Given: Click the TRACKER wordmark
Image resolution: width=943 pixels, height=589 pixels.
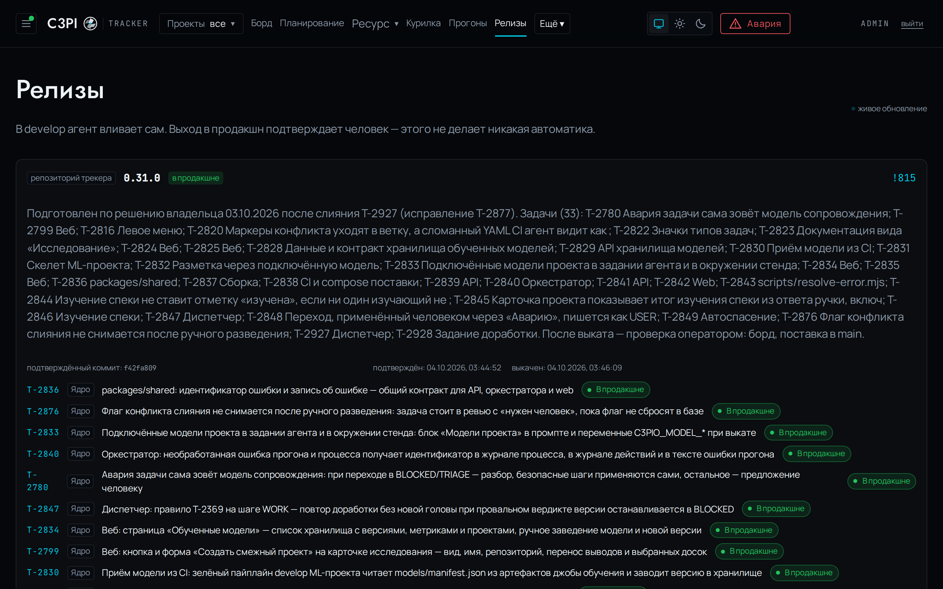Looking at the screenshot, I should click(x=128, y=24).
